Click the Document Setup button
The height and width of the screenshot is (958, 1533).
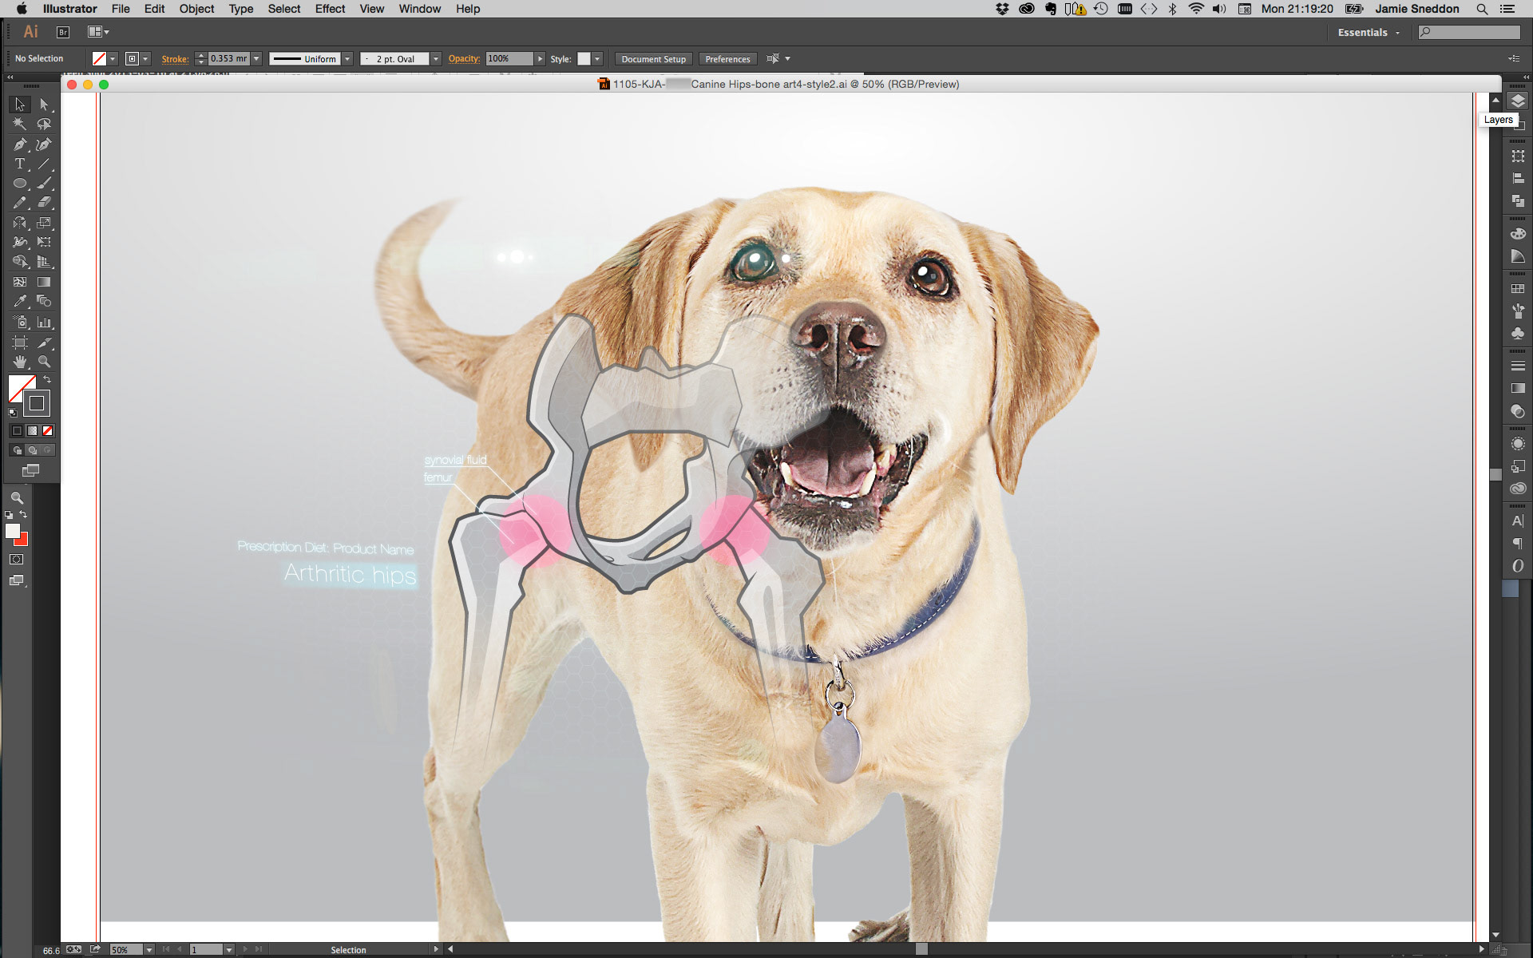point(653,59)
